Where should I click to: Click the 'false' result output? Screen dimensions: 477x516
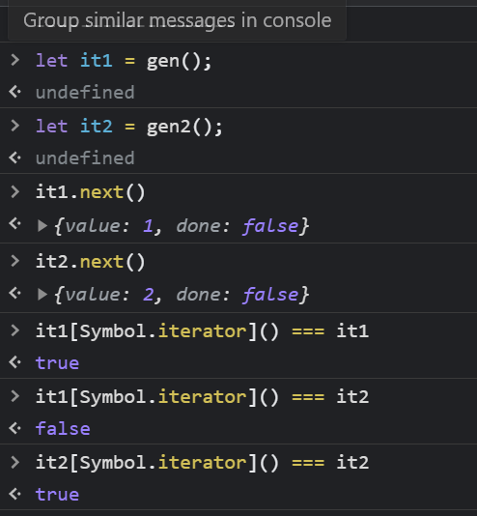click(63, 429)
